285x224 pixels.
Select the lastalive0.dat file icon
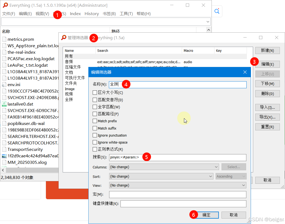click(x=4, y=104)
